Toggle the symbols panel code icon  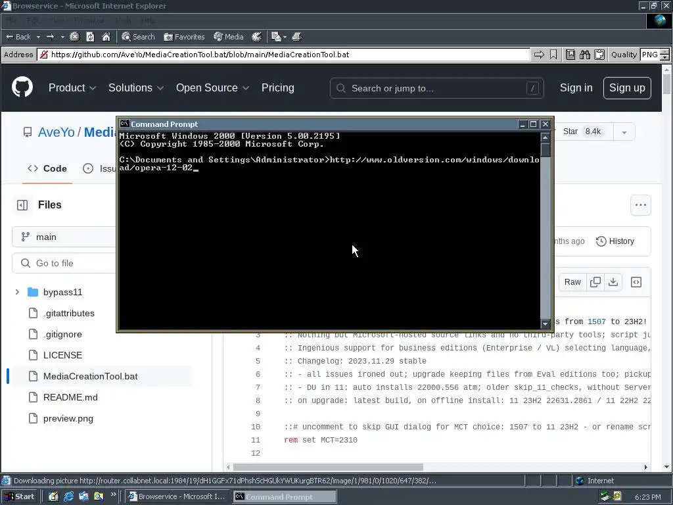coord(636,282)
